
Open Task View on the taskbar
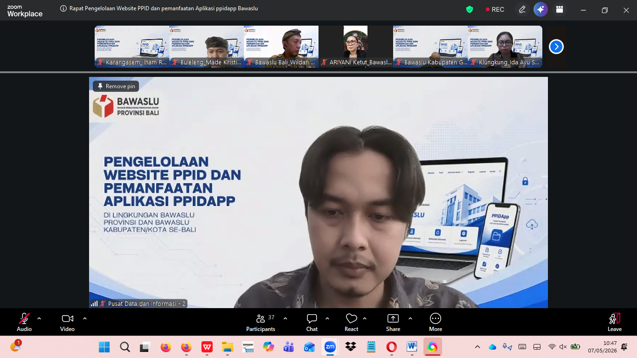click(145, 347)
